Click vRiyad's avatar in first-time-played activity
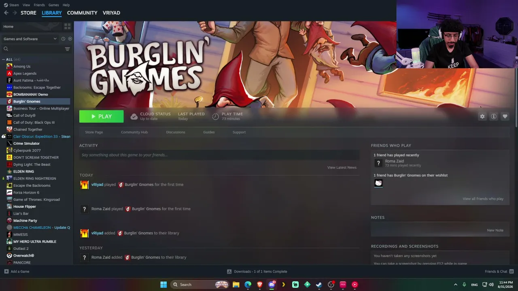 pyautogui.click(x=84, y=185)
